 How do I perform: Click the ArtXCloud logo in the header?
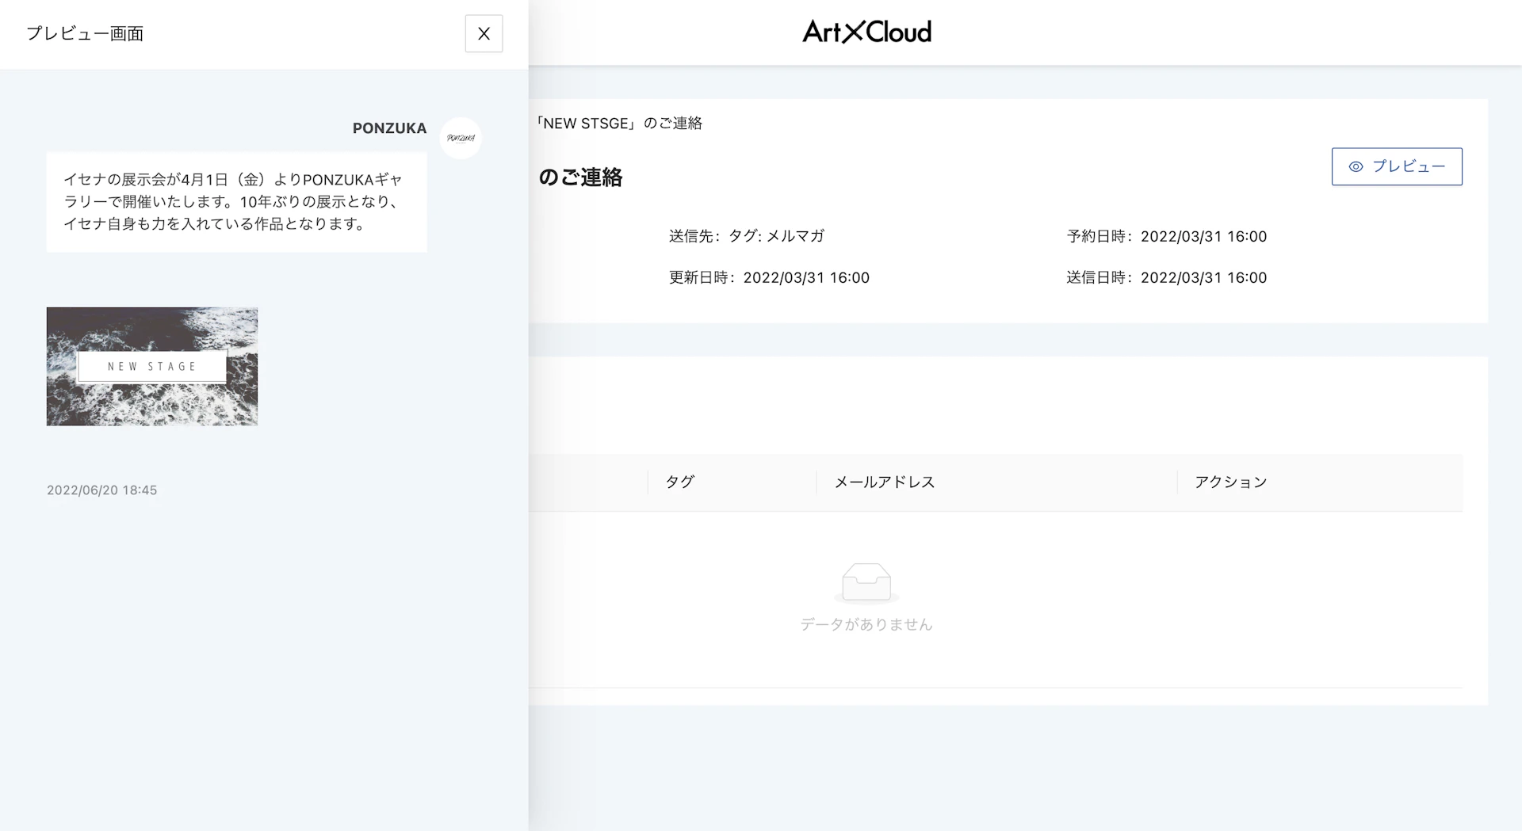(x=866, y=32)
